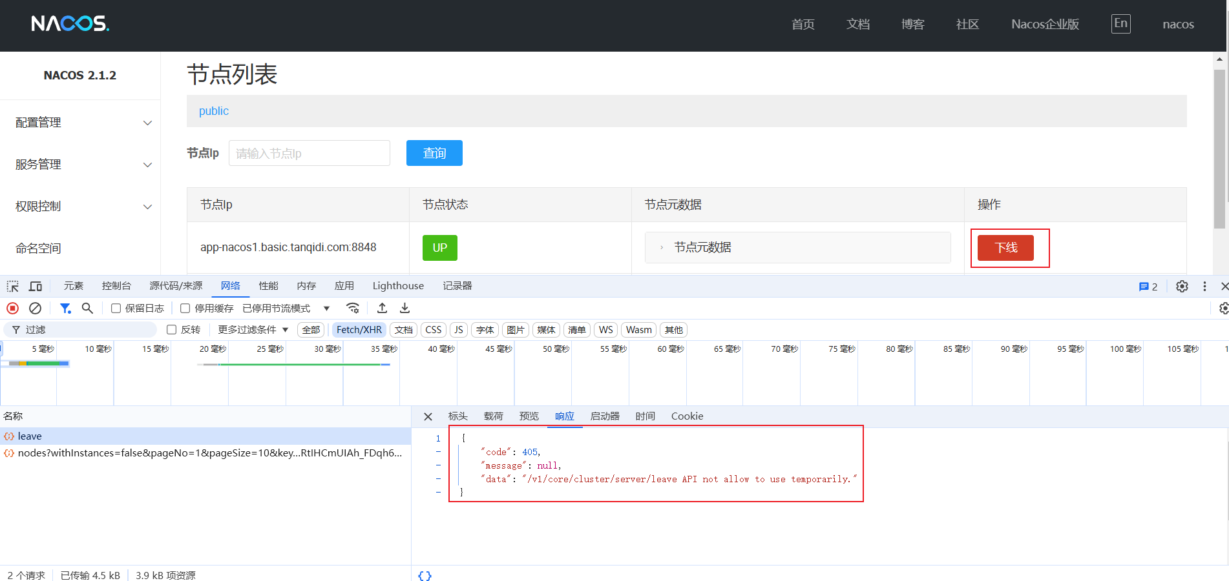The image size is (1229, 581).
Task: Open the 首页 nav link
Action: [x=803, y=25]
